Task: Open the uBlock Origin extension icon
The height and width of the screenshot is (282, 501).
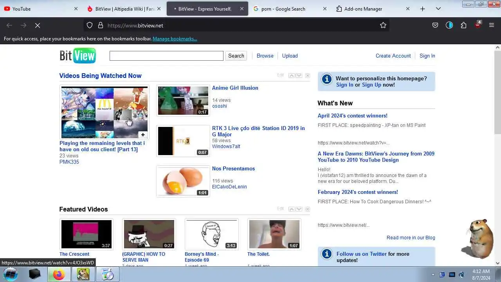Action: pos(478,25)
